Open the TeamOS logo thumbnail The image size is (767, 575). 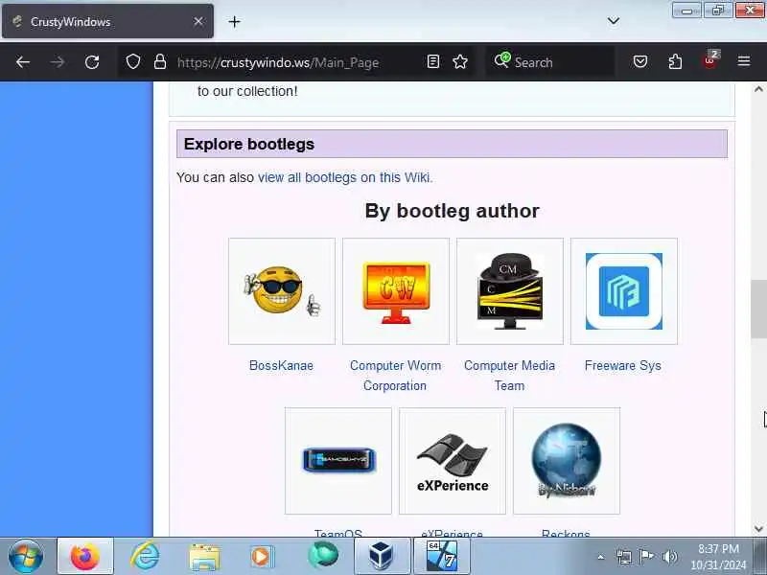pyautogui.click(x=338, y=461)
